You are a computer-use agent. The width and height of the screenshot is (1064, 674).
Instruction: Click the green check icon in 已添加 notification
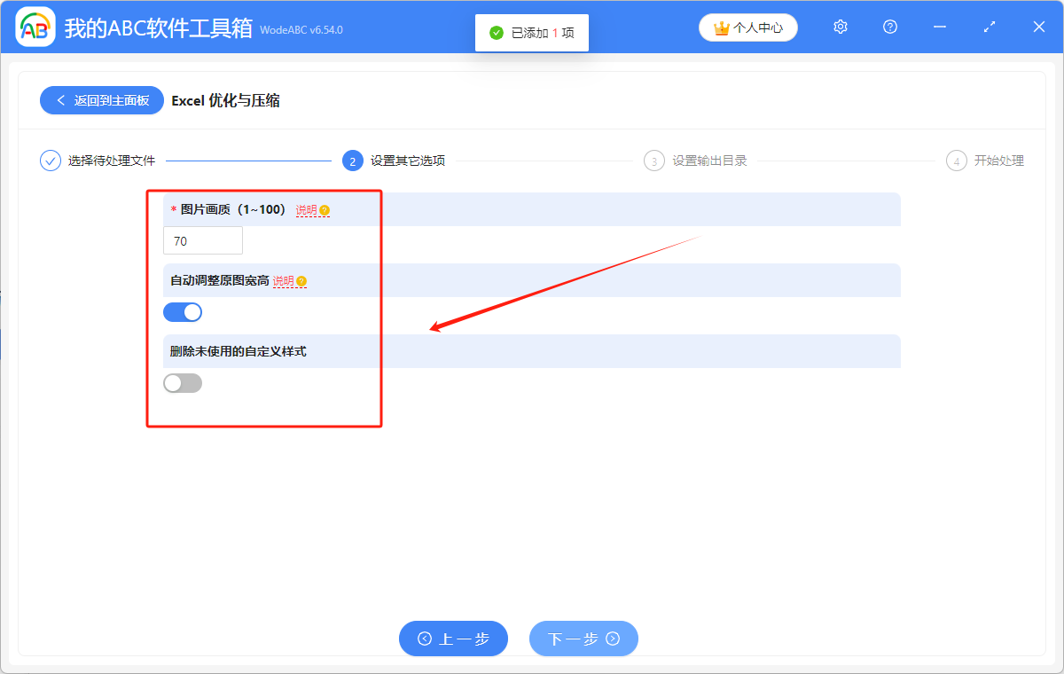[x=497, y=33]
